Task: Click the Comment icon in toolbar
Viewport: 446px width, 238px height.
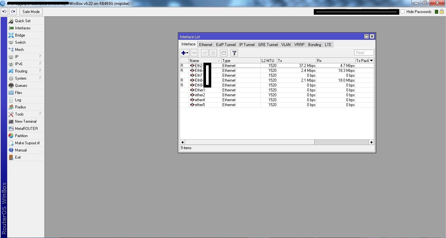Action: point(224,53)
